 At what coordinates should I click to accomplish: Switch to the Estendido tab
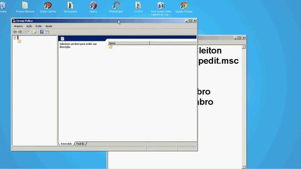66,144
